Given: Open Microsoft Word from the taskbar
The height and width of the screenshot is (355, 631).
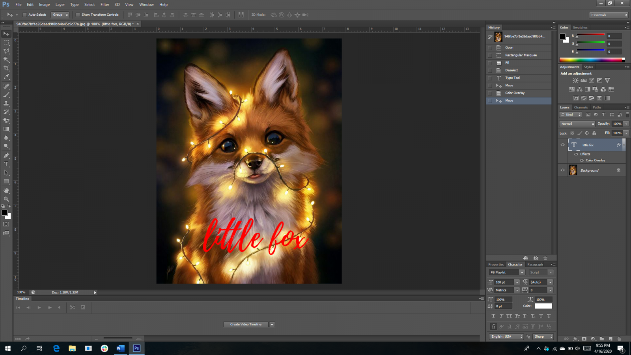Looking at the screenshot, I should (x=120, y=348).
